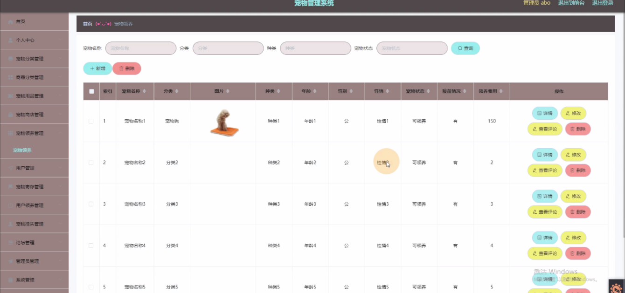Click the icon beside 论坛管理 in sidebar
The width and height of the screenshot is (625, 293).
pyautogui.click(x=11, y=243)
